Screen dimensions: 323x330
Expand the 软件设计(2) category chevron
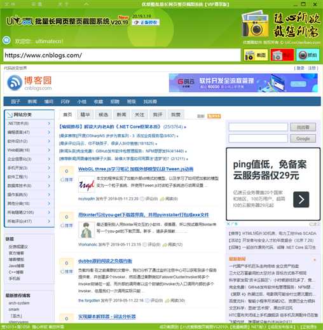[49, 141]
